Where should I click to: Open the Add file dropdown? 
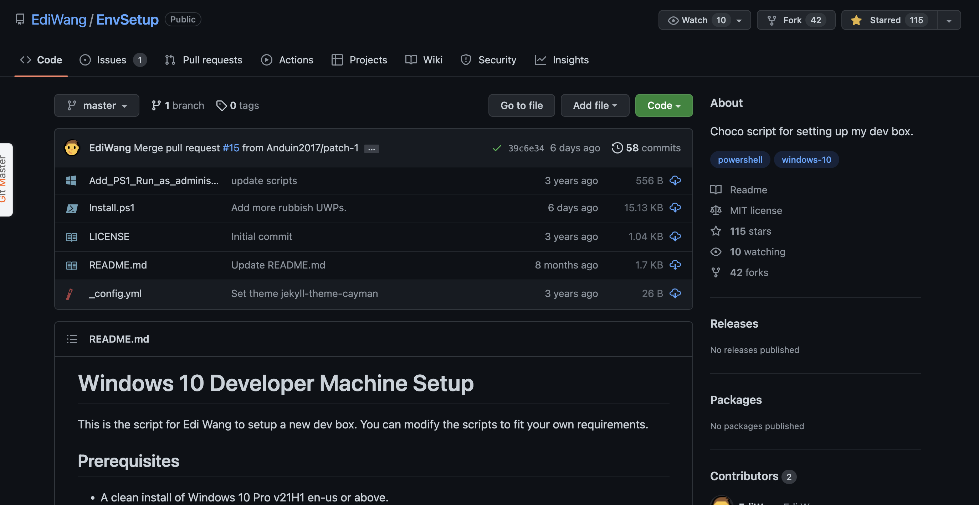click(595, 105)
